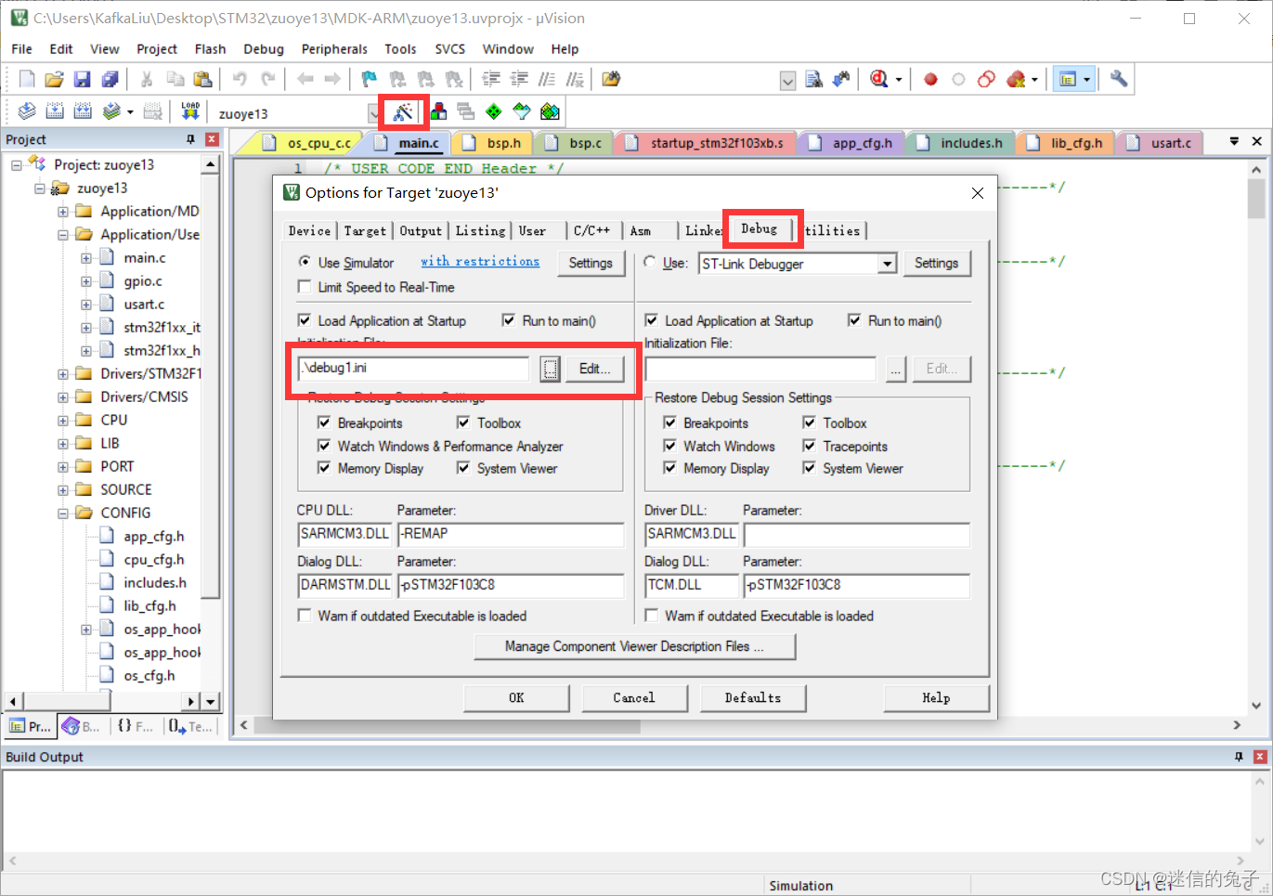Click the Disable All Breakpoints icon
The image size is (1273, 896).
(987, 80)
